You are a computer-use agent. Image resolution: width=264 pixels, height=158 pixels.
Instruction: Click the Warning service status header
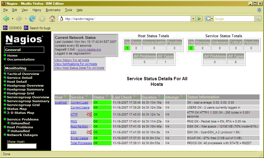point(203,42)
